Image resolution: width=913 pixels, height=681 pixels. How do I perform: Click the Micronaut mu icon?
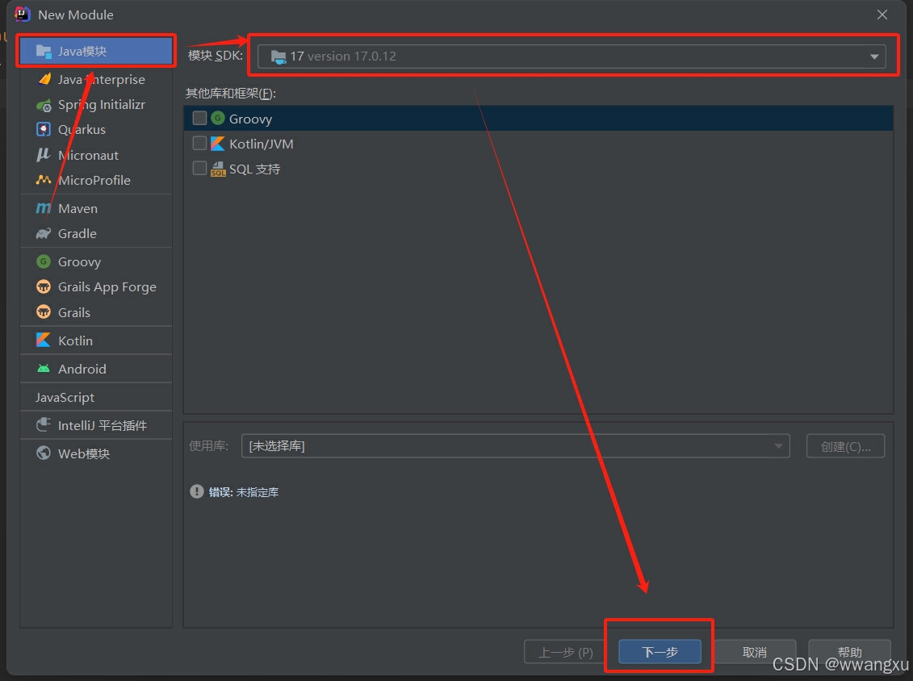pyautogui.click(x=44, y=155)
